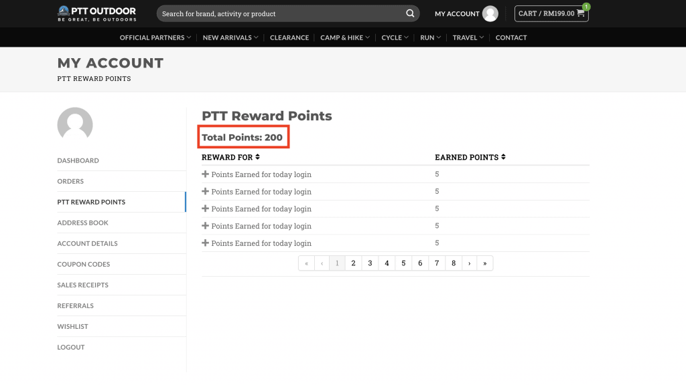Viewport: 686px width, 385px height.
Task: Click the PTT Outdoor logo
Action: pyautogui.click(x=97, y=13)
